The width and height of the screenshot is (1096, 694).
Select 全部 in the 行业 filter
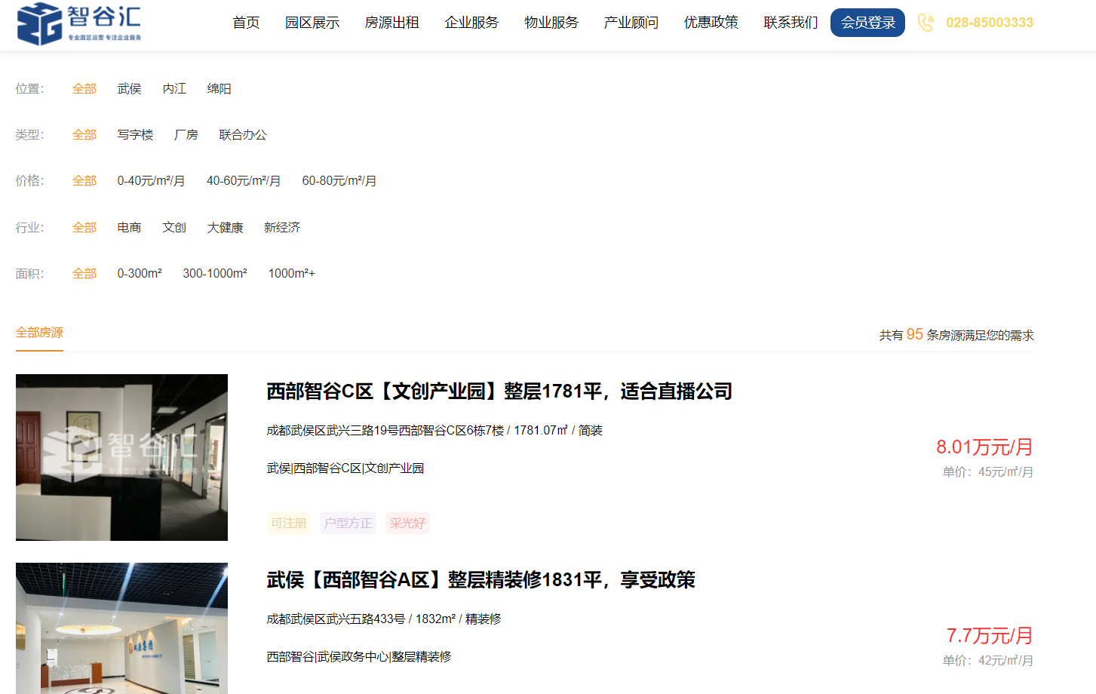pos(84,227)
